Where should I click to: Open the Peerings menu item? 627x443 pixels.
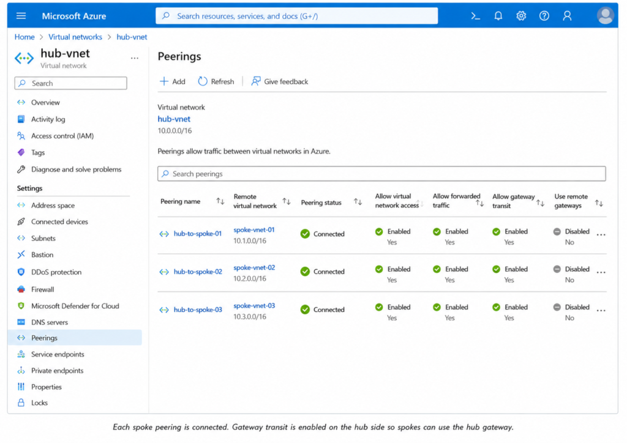(75, 338)
